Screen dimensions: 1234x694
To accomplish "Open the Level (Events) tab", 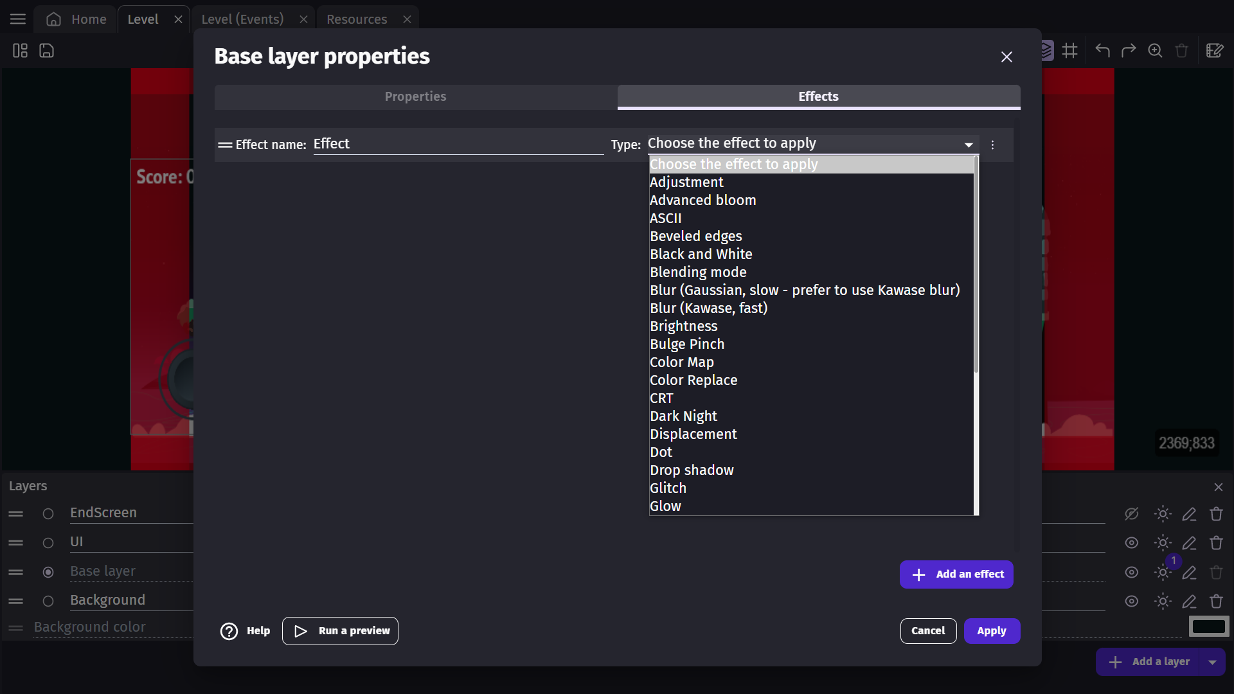I will [x=242, y=19].
